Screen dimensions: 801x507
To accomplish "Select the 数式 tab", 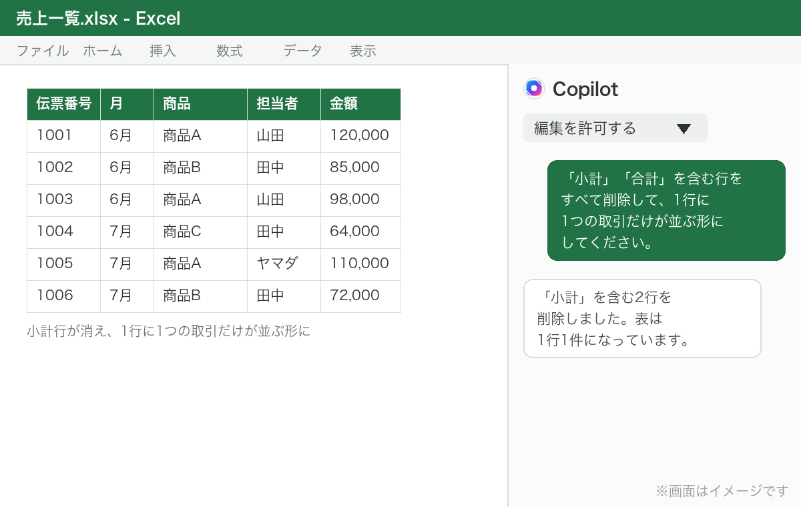I will coord(230,51).
